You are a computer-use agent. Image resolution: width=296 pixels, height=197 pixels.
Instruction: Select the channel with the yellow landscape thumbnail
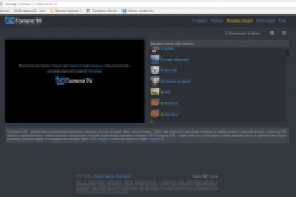[x=160, y=92]
